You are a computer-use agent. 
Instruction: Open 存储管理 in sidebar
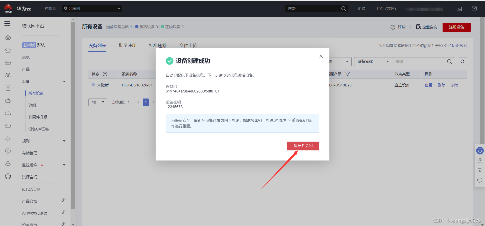point(30,153)
